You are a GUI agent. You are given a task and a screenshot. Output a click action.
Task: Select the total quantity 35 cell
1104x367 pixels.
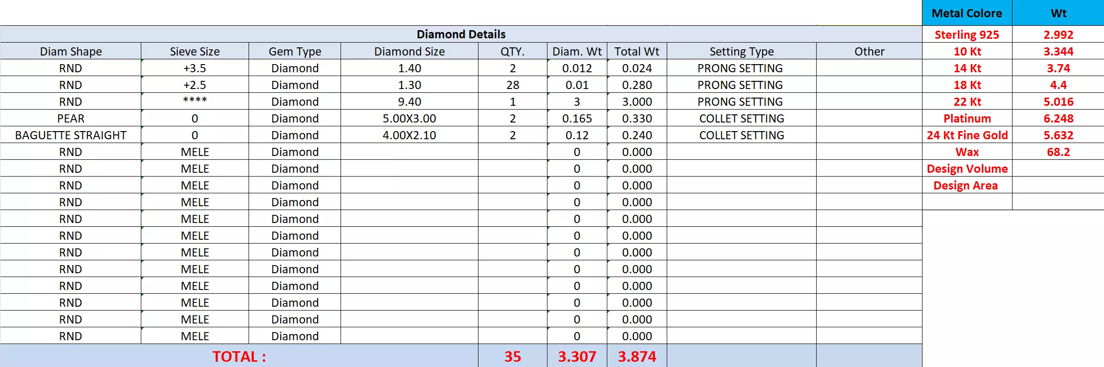pyautogui.click(x=512, y=356)
